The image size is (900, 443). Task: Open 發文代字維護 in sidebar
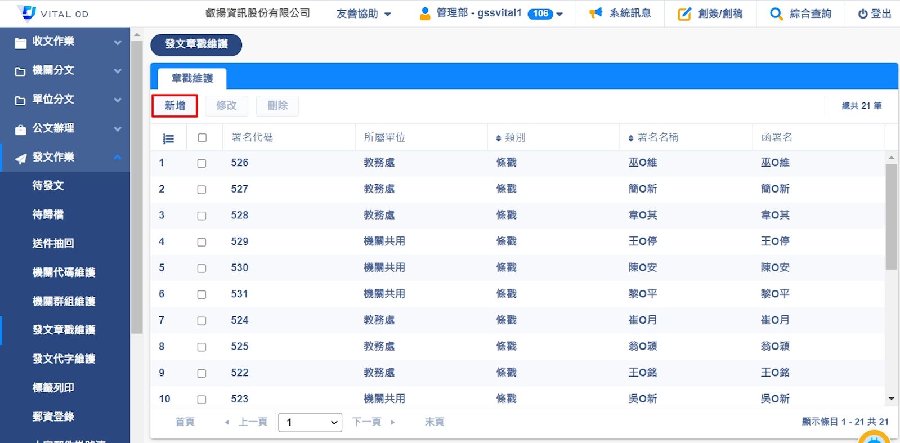(64, 359)
